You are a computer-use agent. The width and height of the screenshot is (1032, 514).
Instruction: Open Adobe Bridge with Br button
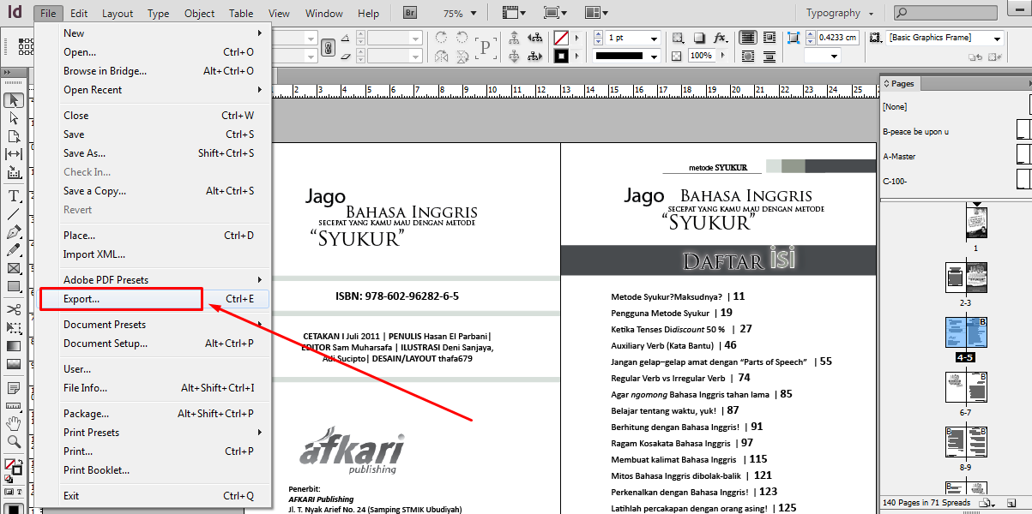click(411, 13)
